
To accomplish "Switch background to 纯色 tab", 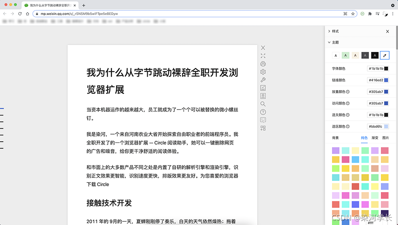I will pyautogui.click(x=364, y=138).
